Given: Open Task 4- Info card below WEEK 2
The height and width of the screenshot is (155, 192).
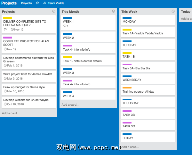Looking at the screenshot, I should 88,48.
